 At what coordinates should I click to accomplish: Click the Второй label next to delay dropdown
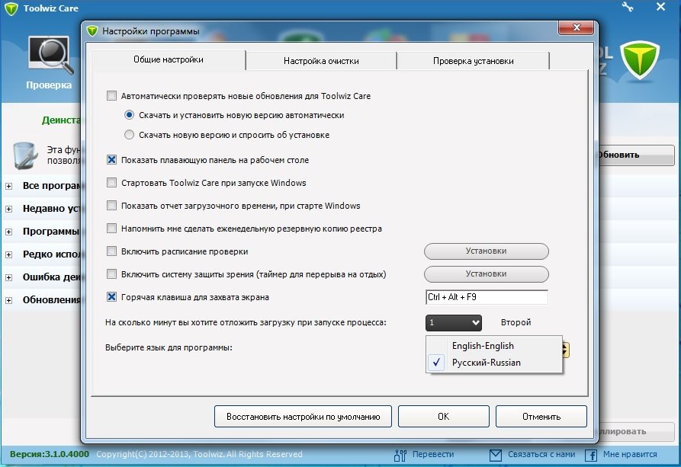point(516,322)
